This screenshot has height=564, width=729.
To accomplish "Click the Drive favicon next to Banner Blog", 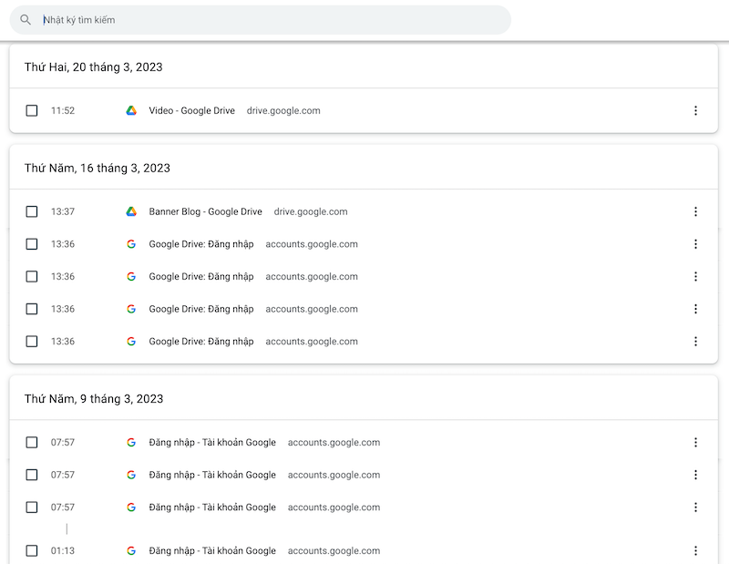I will point(131,212).
